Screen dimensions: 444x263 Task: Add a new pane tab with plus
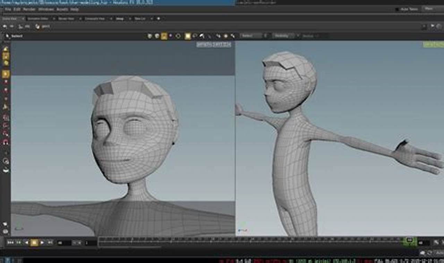coord(159,18)
